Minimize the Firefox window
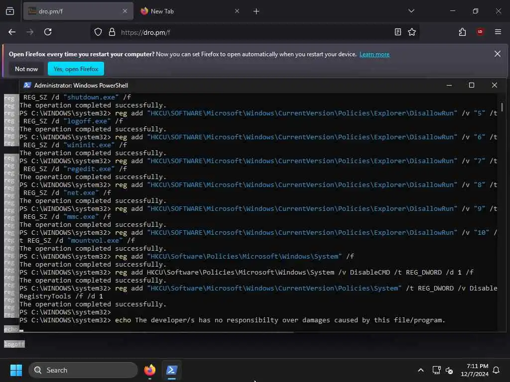The width and height of the screenshot is (510, 382). (452, 11)
